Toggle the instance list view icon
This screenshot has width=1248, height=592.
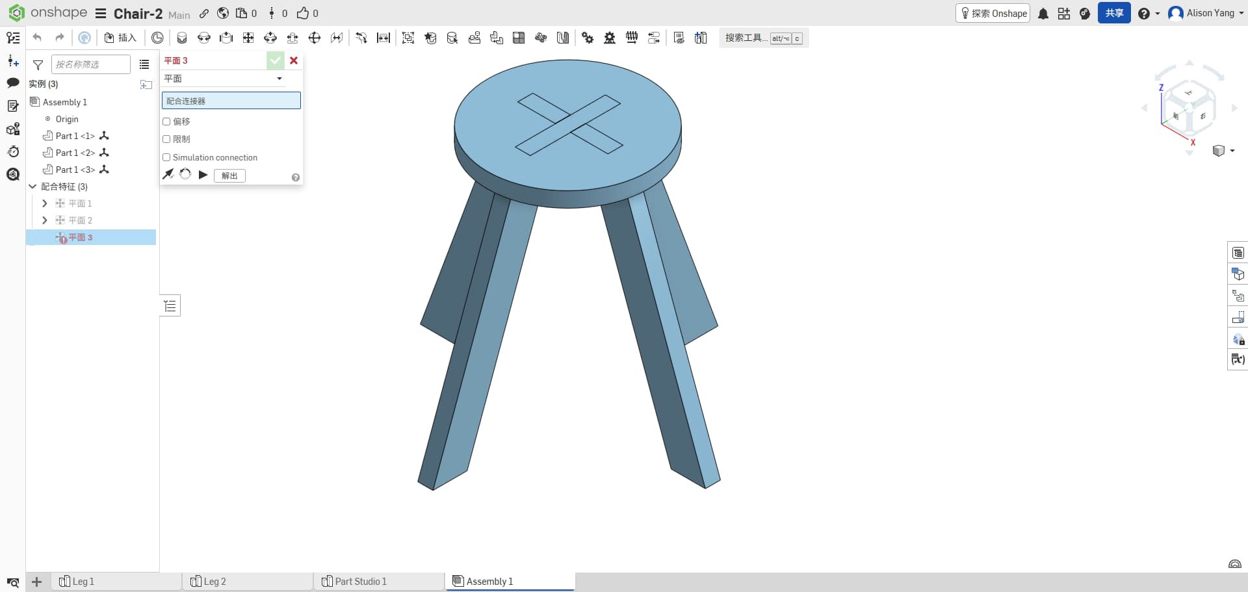coord(144,64)
